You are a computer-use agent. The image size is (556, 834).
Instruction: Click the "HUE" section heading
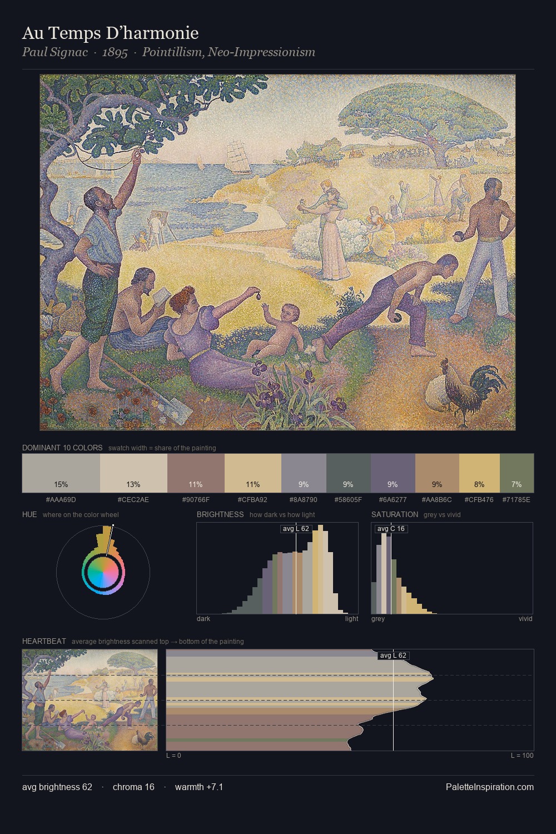click(x=29, y=514)
